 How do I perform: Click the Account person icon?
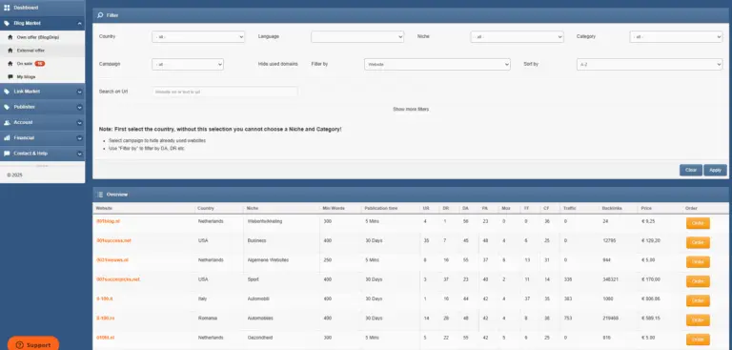[x=7, y=122]
